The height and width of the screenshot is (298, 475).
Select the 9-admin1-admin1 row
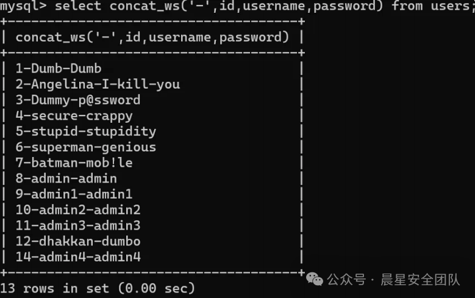pyautogui.click(x=74, y=194)
